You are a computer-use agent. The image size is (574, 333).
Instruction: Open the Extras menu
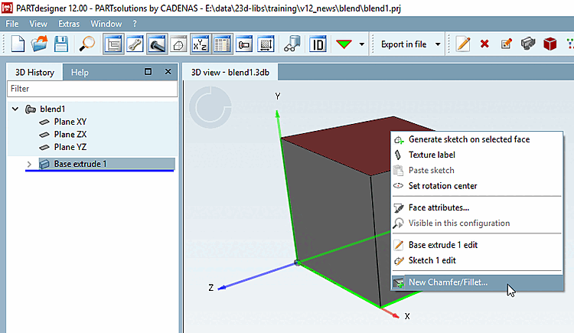pos(69,24)
